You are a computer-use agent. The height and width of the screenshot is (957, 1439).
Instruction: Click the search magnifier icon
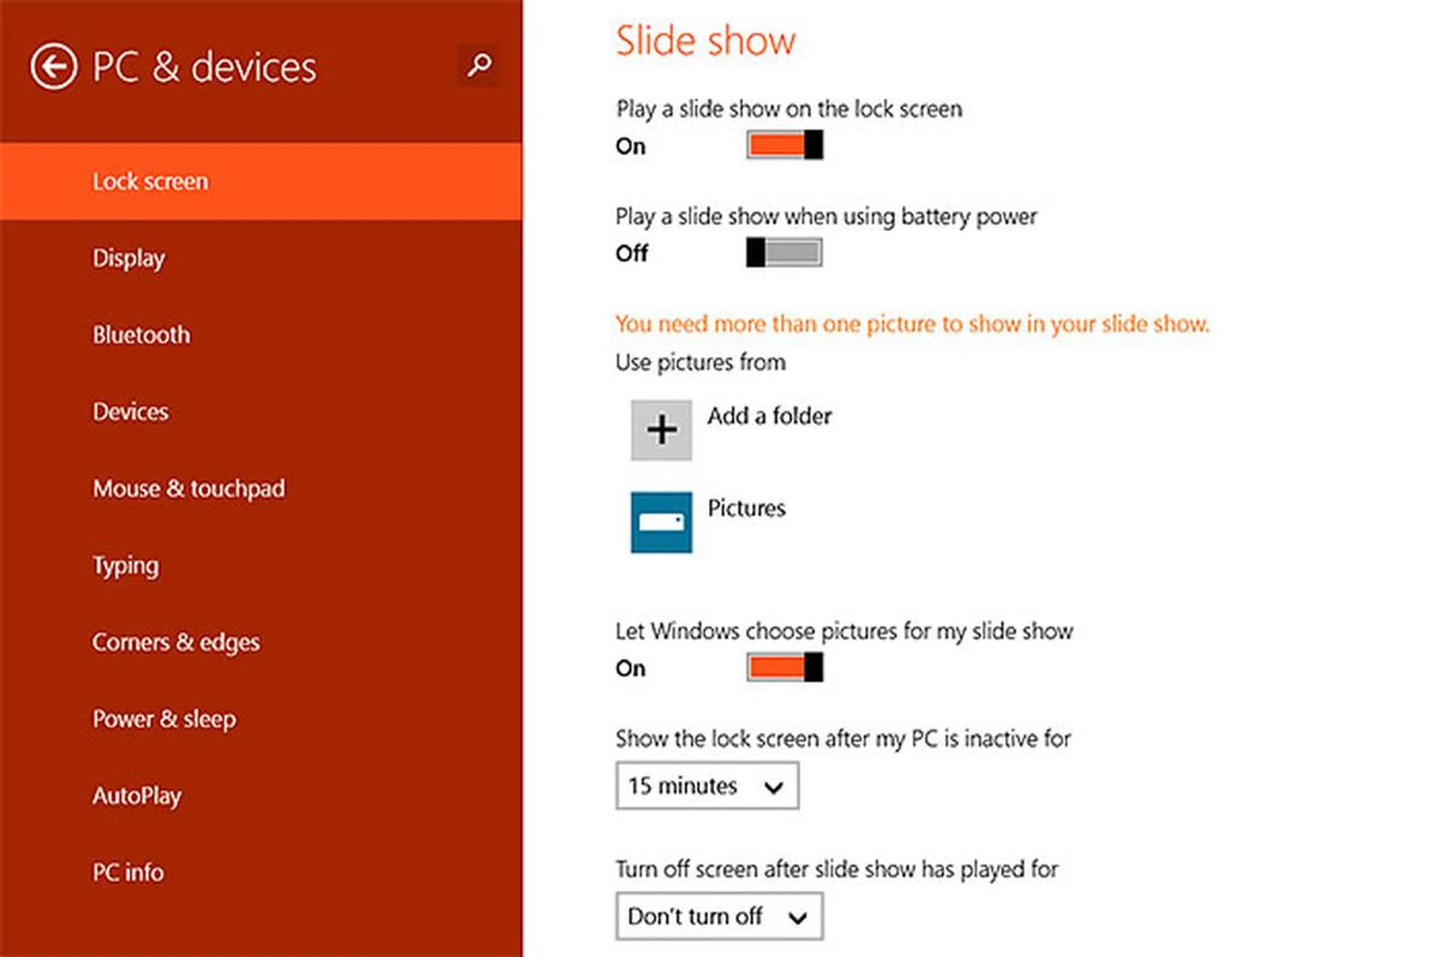[479, 65]
